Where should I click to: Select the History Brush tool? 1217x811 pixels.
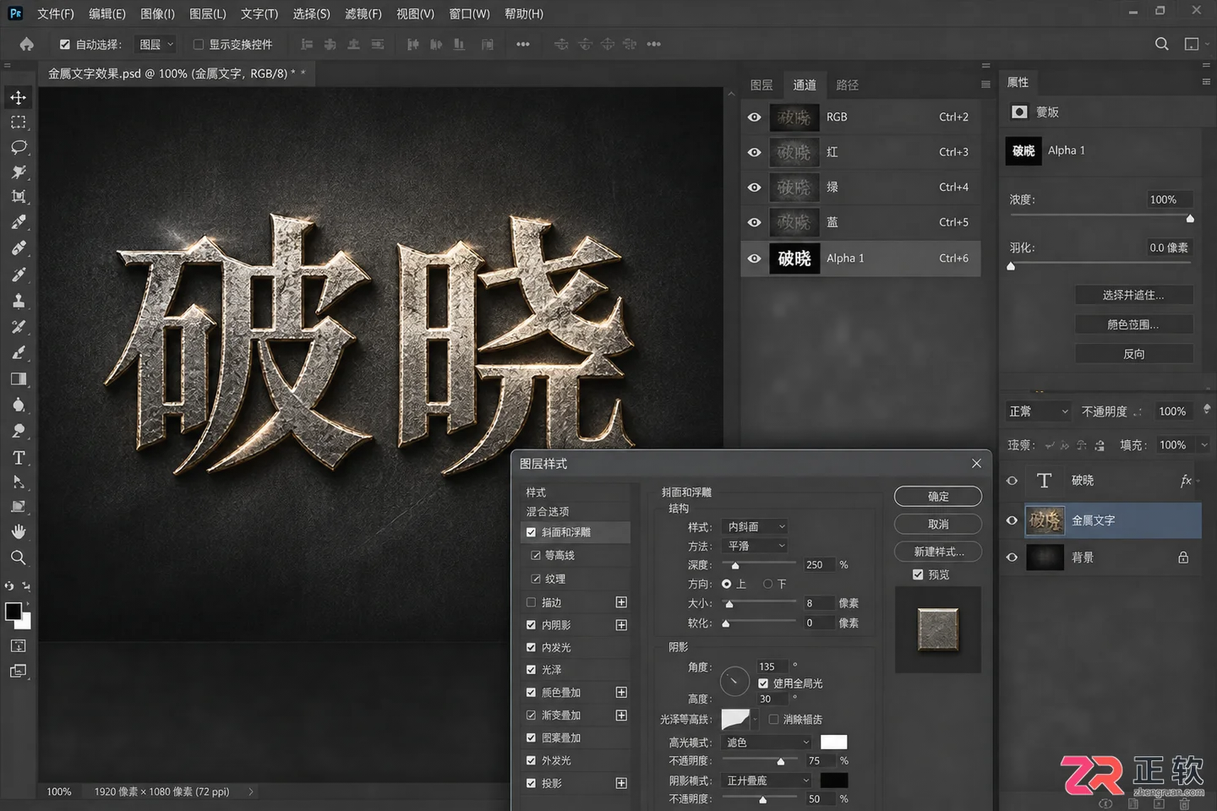click(x=18, y=327)
